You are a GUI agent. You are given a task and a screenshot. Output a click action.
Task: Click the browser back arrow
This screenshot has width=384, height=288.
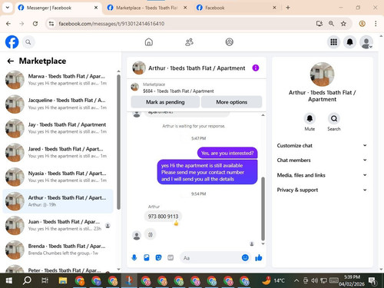point(8,24)
